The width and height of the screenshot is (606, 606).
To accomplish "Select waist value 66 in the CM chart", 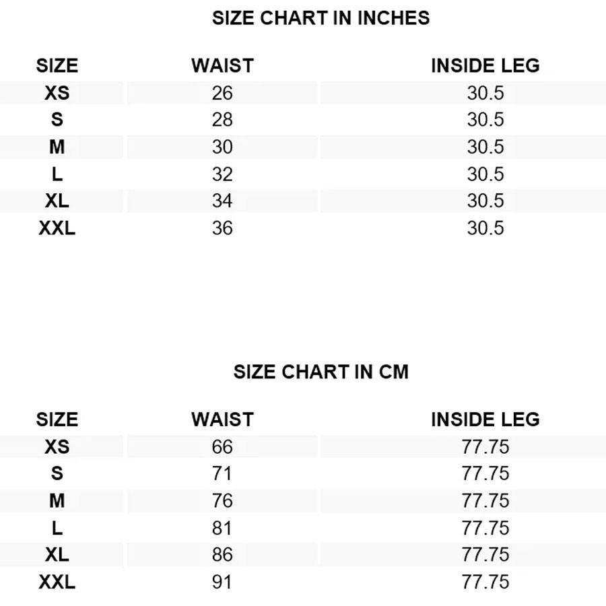I will tap(222, 446).
